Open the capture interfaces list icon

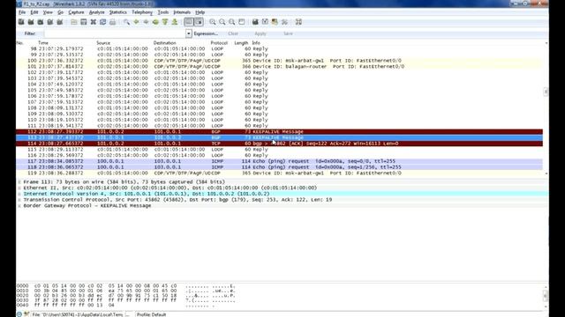coord(21,22)
